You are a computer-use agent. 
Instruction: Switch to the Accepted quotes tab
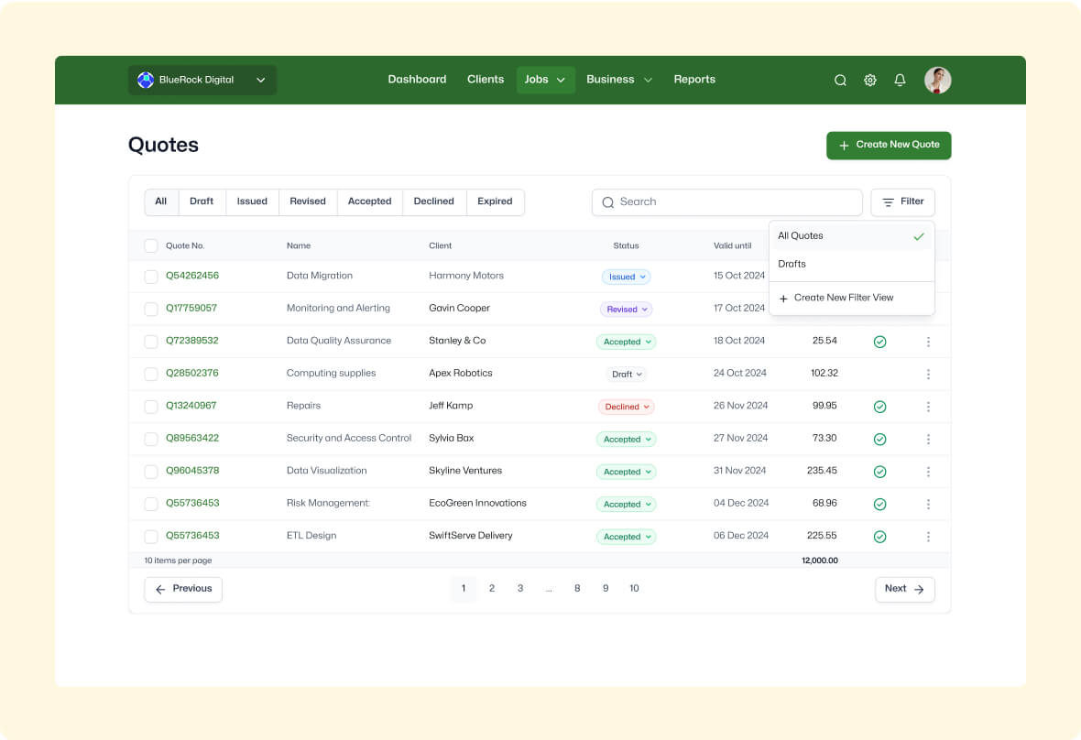[369, 201]
